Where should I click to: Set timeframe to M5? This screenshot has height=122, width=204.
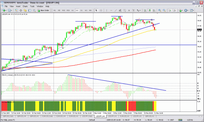(x=59, y=10)
